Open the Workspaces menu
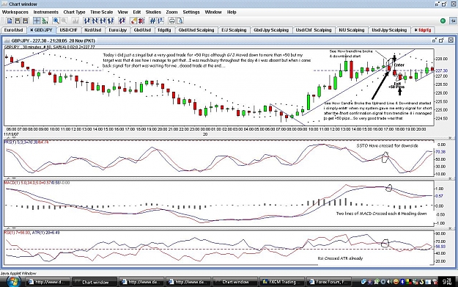 [15, 12]
